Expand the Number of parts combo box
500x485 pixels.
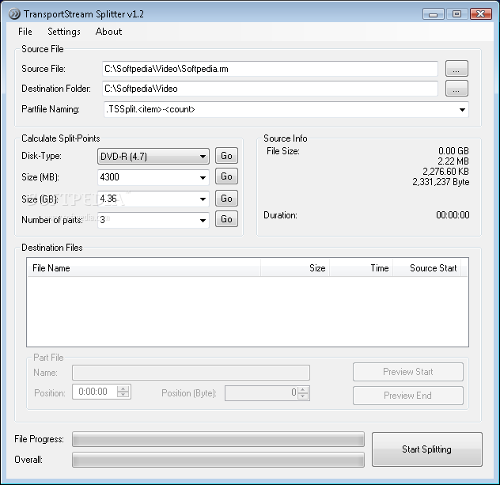[203, 220]
